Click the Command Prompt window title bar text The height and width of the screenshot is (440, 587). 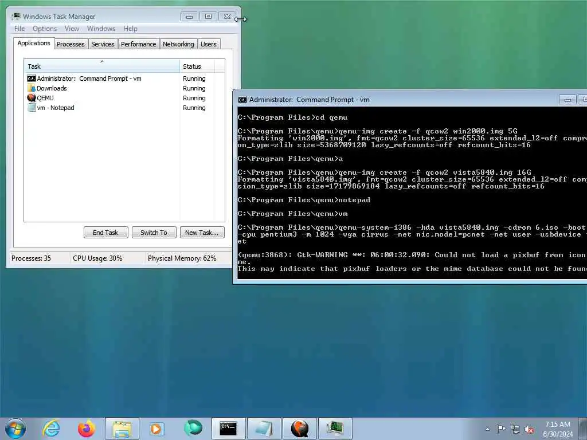click(x=310, y=100)
